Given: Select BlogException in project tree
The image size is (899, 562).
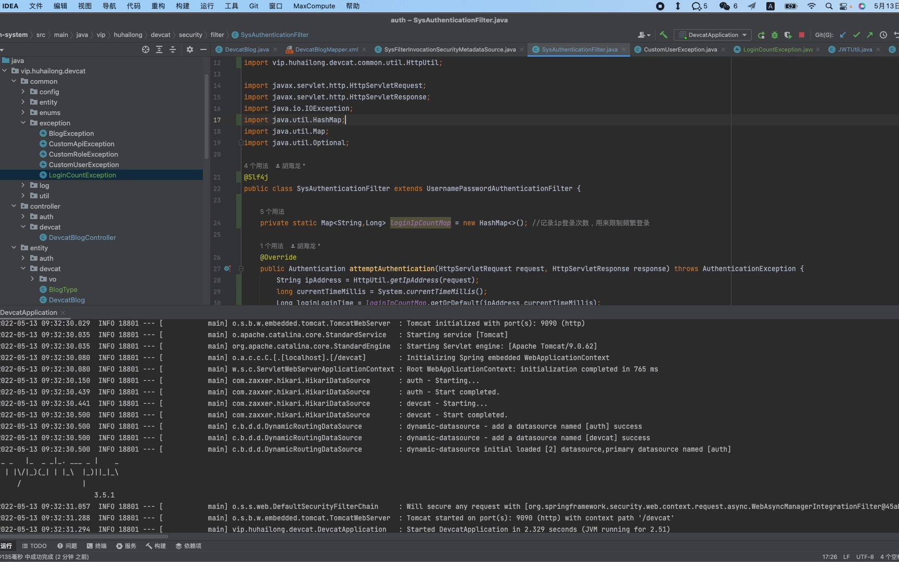Looking at the screenshot, I should 71,133.
